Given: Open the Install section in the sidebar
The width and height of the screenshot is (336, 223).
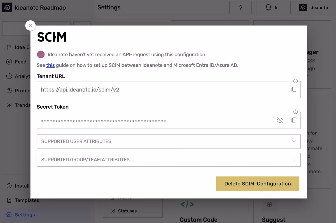Looking at the screenshot, I should click(22, 186).
